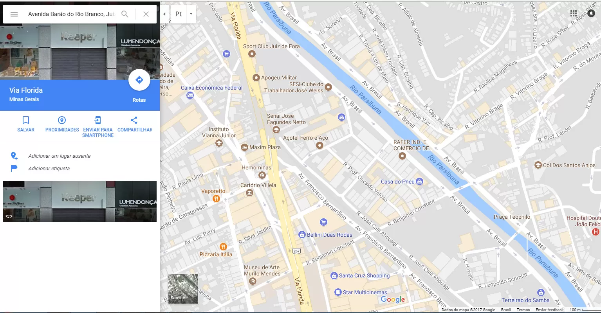Open the Termos link in footer
601x313 pixels.
point(523,309)
